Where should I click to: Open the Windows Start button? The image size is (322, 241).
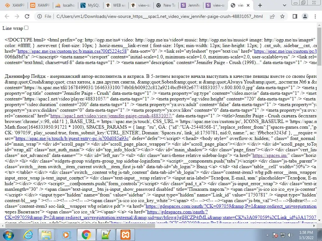[8, 235]
